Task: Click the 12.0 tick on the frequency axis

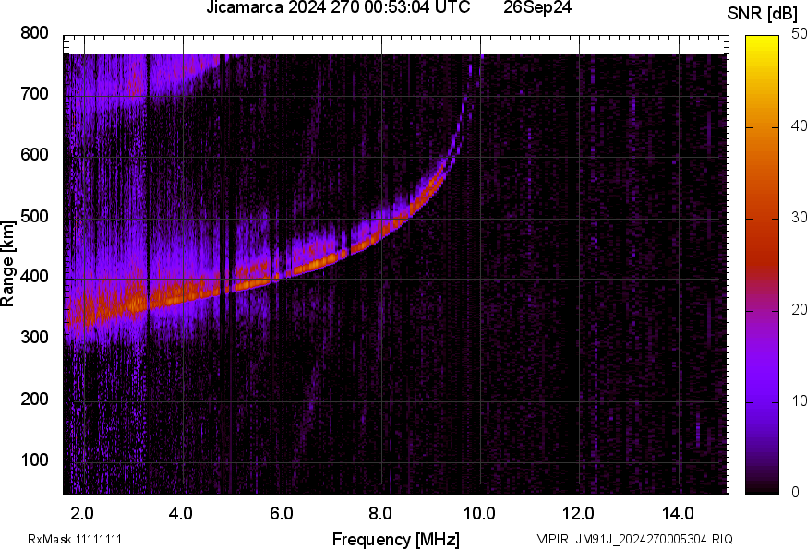Action: click(579, 512)
